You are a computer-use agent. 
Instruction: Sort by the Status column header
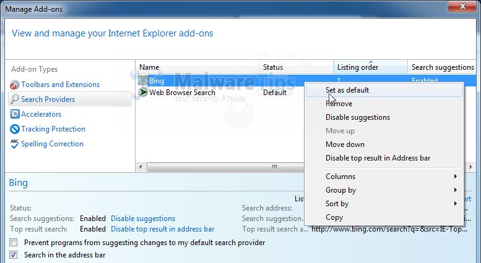pos(297,67)
